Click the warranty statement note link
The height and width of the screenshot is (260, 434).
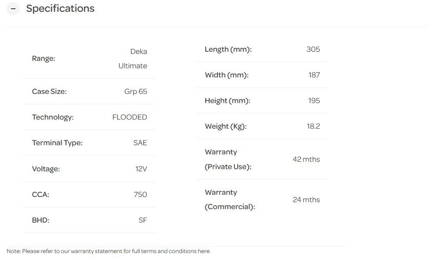click(108, 251)
